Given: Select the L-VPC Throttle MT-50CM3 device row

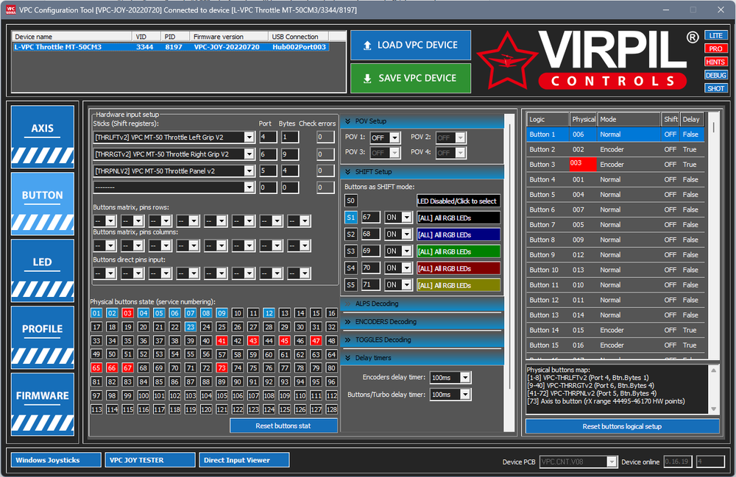Looking at the screenshot, I should pyautogui.click(x=171, y=47).
